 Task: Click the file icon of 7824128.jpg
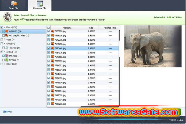[x=52, y=78]
